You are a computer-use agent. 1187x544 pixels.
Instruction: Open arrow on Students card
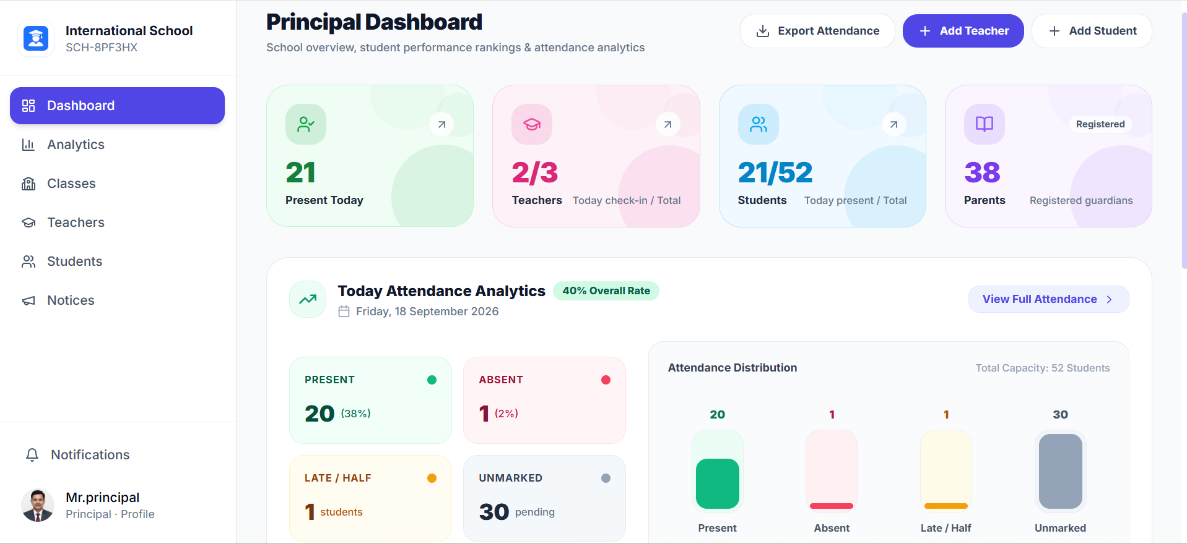click(x=894, y=124)
